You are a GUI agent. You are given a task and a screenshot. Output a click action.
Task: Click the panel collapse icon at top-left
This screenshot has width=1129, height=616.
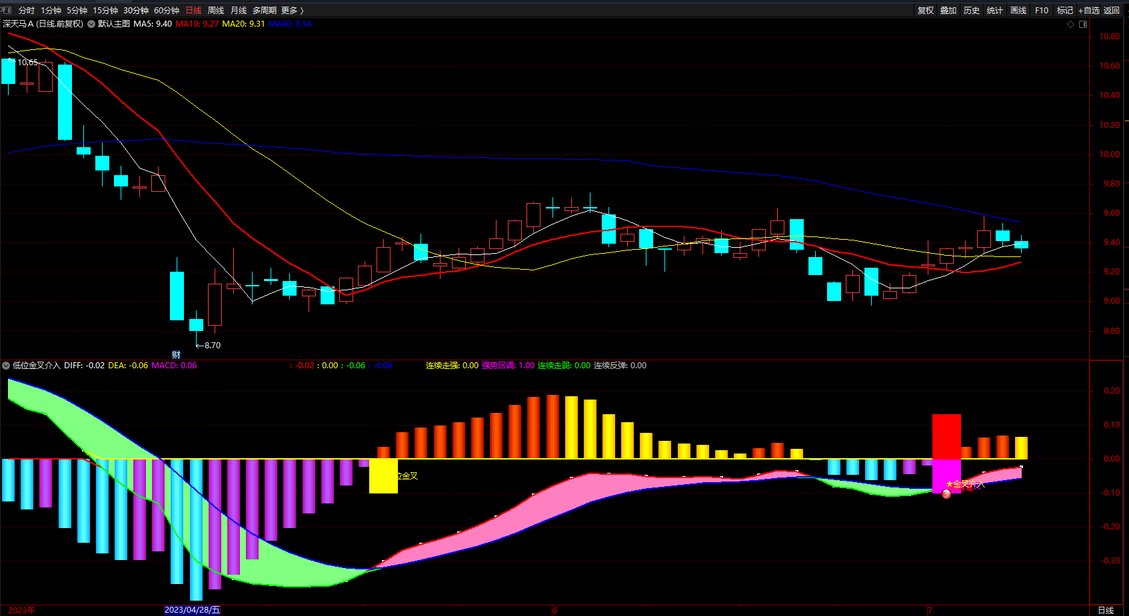click(x=7, y=10)
